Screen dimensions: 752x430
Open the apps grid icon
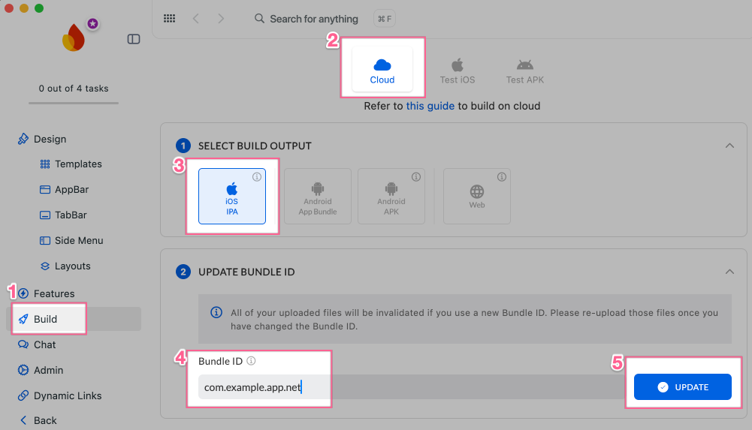coord(170,19)
